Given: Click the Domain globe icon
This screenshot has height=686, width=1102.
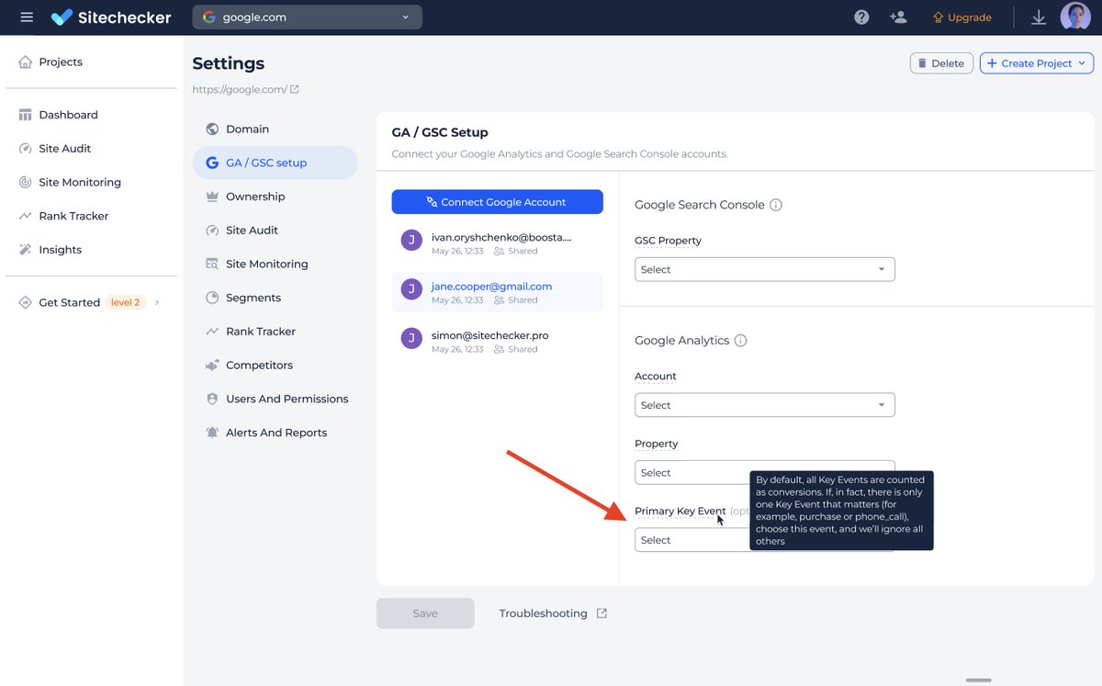Looking at the screenshot, I should click(212, 129).
